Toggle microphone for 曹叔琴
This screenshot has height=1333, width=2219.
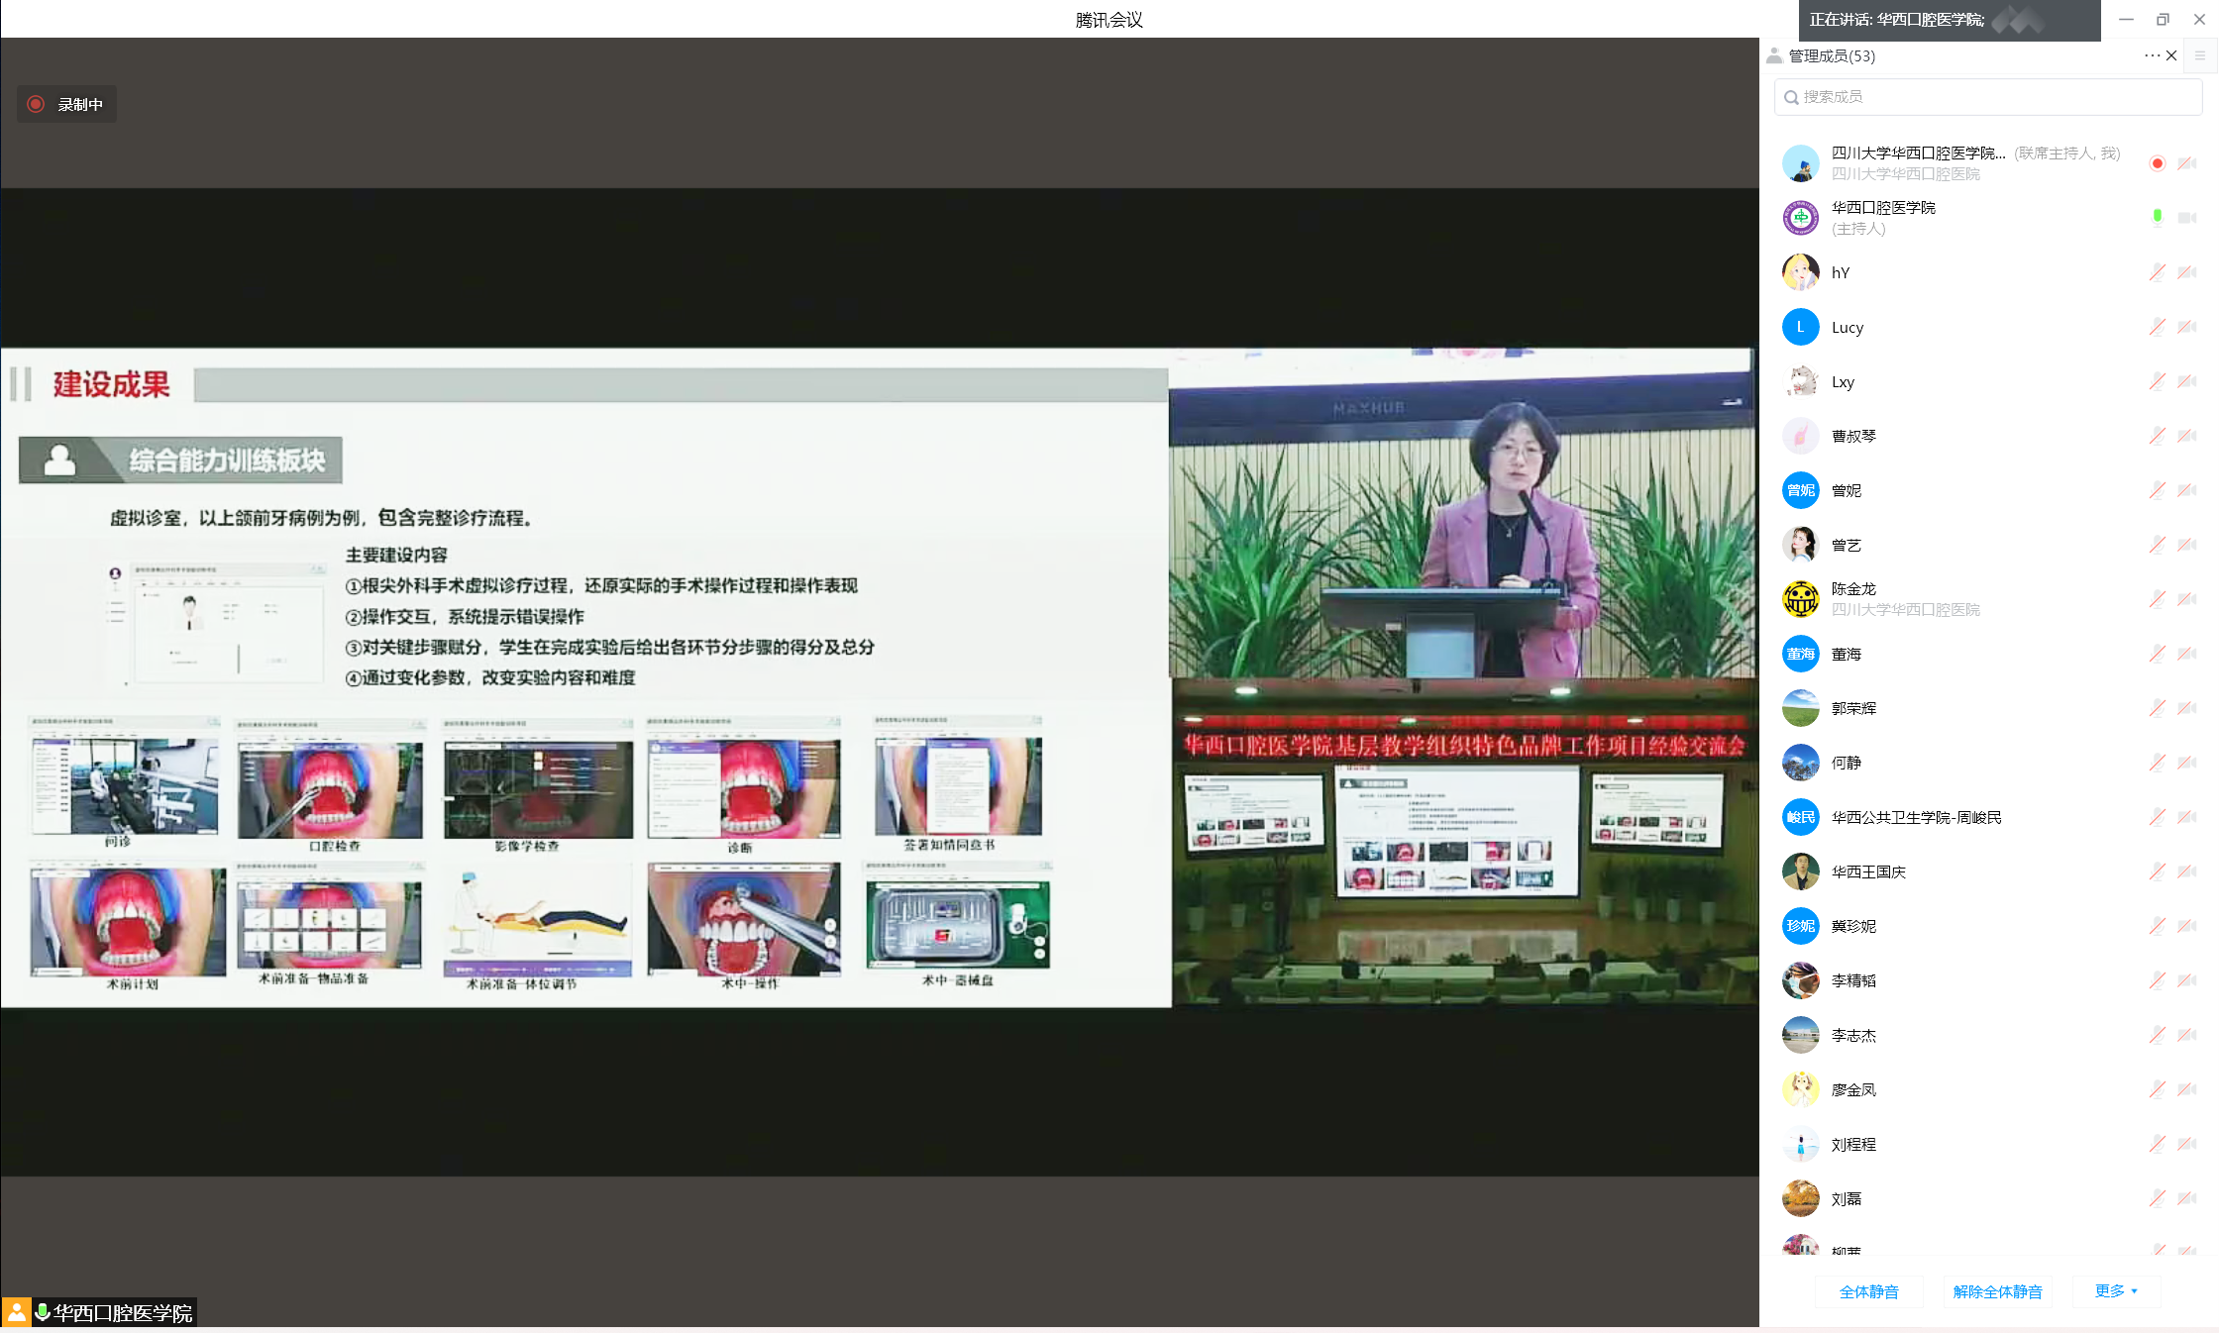[x=2157, y=436]
